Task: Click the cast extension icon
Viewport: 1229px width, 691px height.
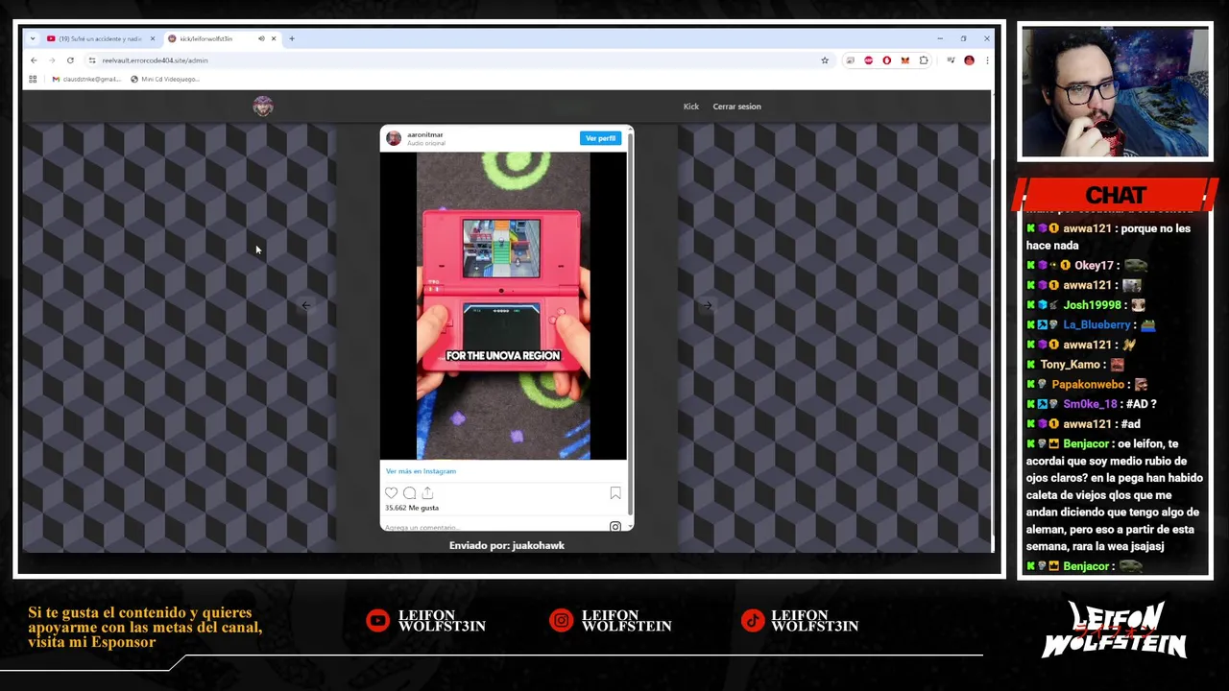Action: (x=851, y=60)
